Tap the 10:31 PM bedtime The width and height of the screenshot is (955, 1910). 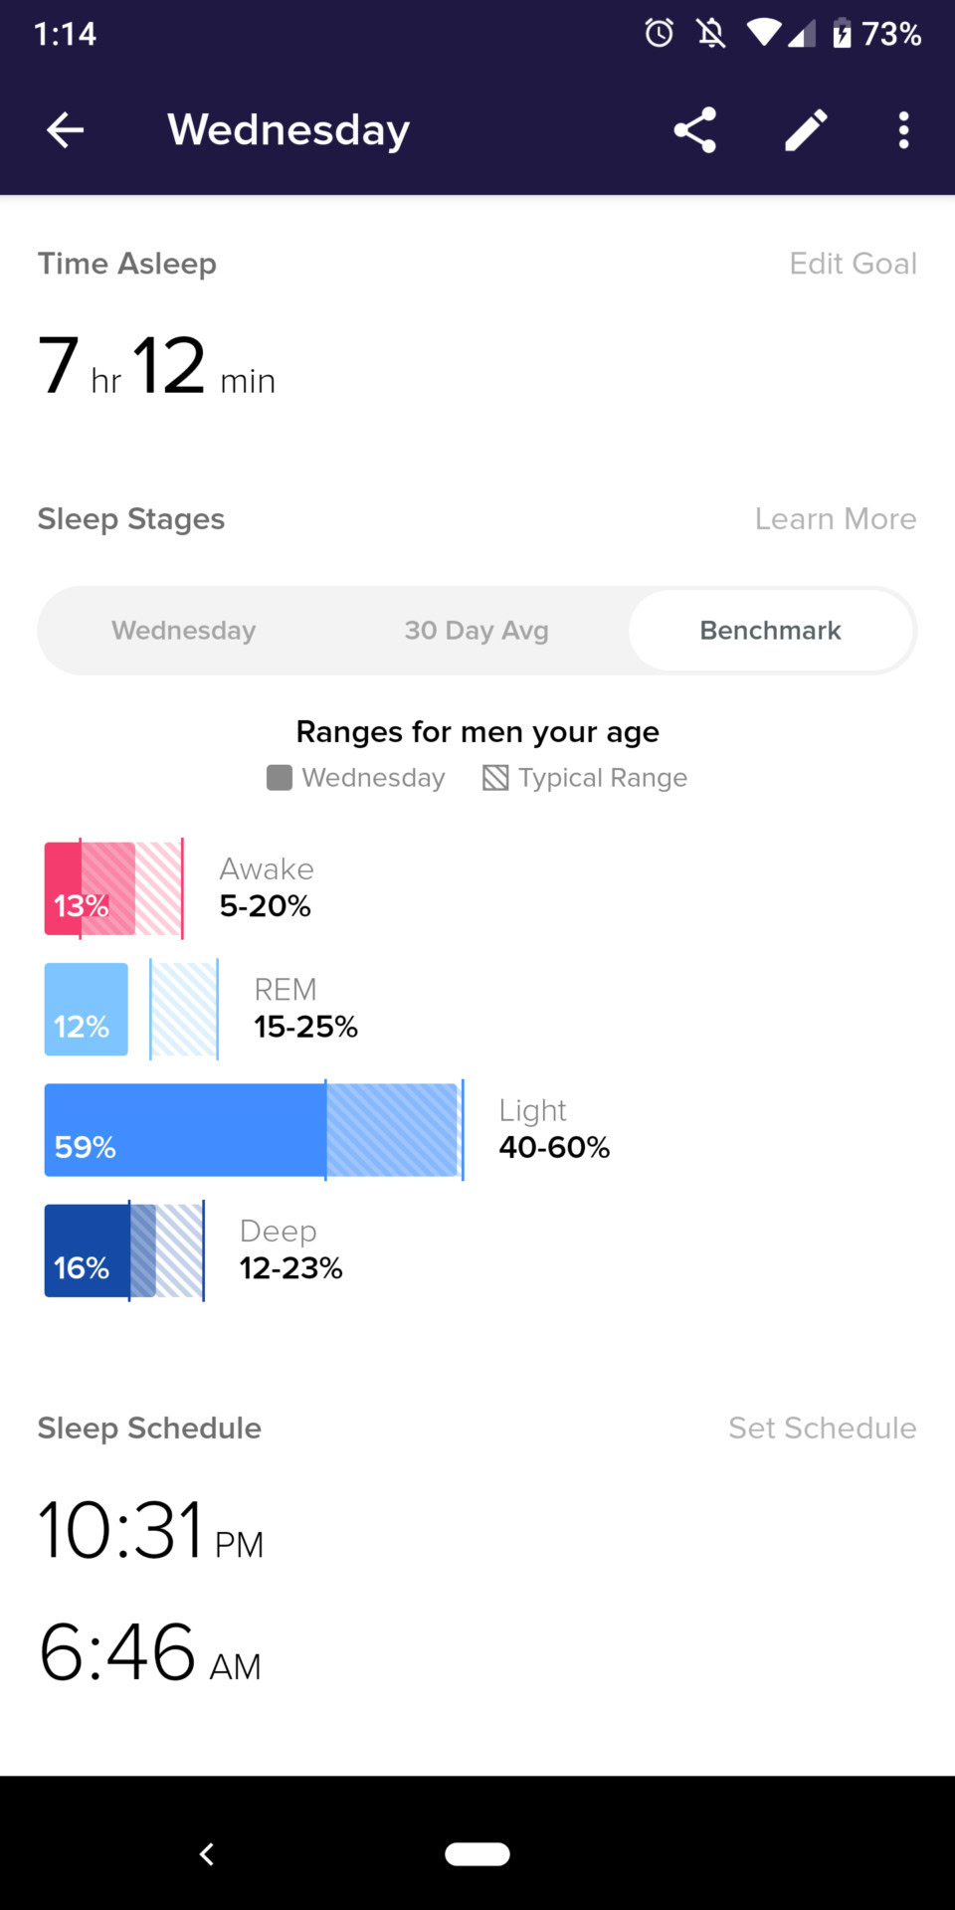pyautogui.click(x=150, y=1531)
